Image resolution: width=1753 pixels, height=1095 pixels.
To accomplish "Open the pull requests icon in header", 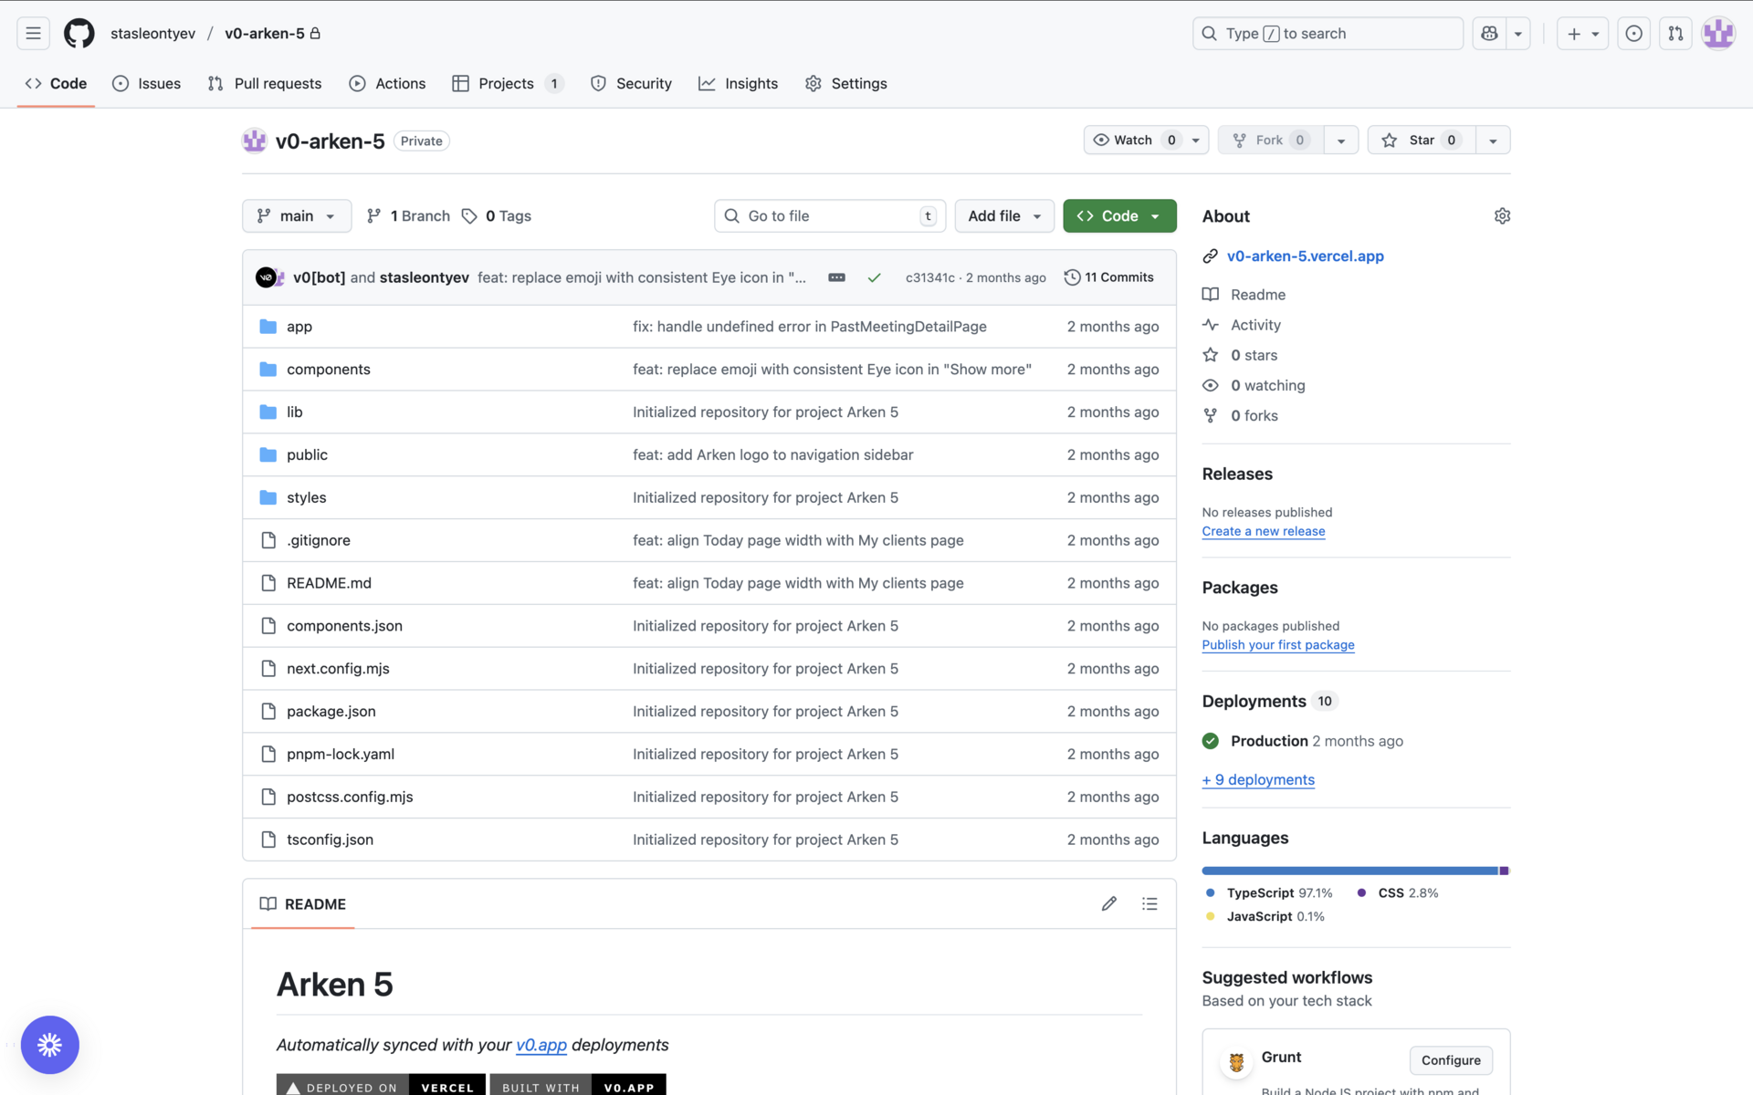I will (x=1675, y=34).
